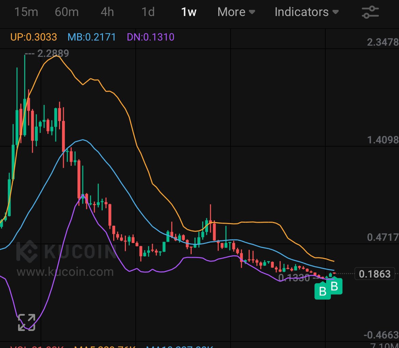Switch chart to 15m timeframe
The image size is (399, 348).
(26, 12)
